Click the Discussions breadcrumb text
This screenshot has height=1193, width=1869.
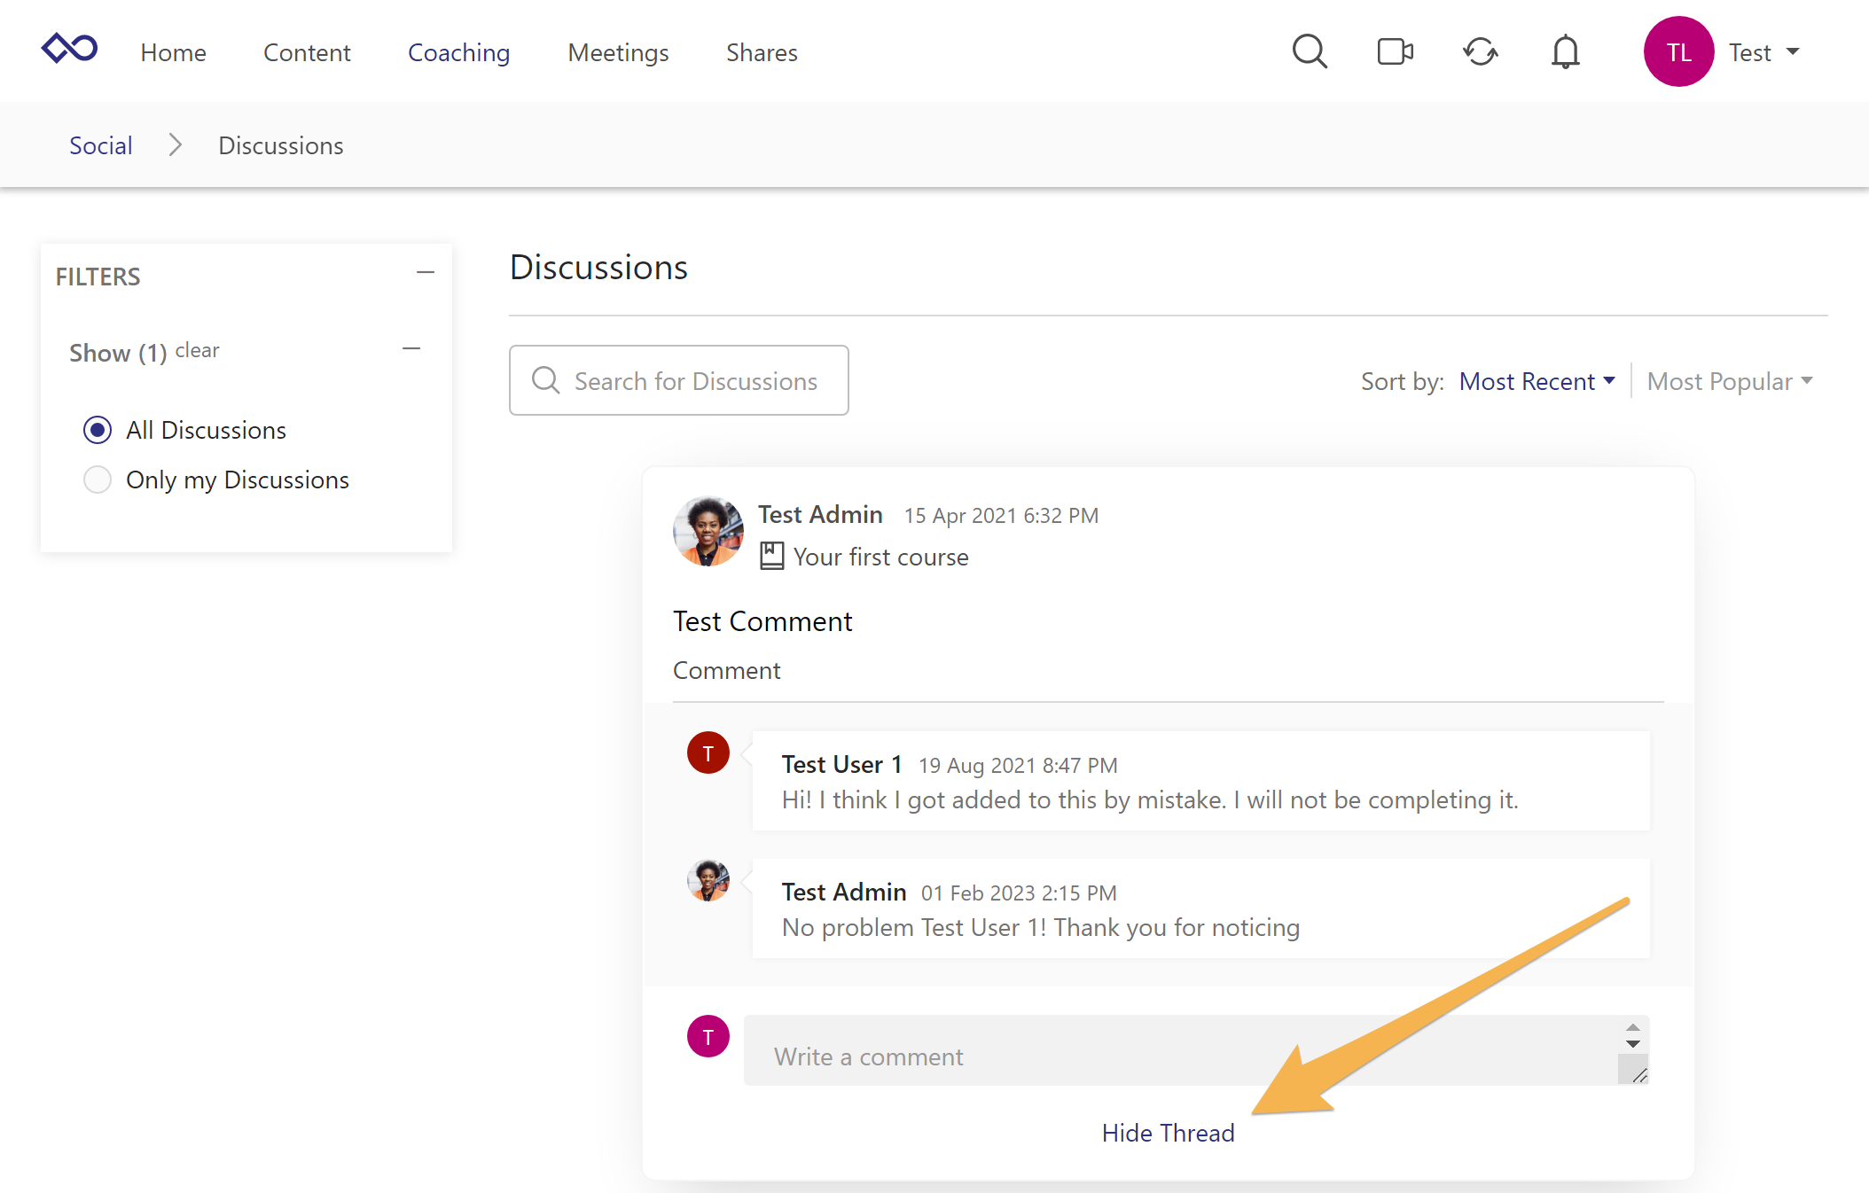[281, 145]
